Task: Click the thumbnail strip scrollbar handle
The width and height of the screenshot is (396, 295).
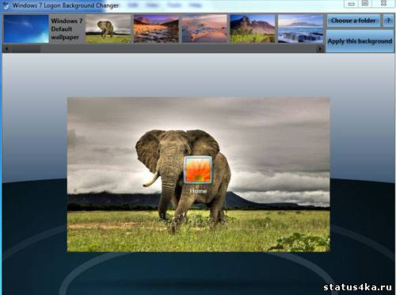Action: (x=25, y=48)
